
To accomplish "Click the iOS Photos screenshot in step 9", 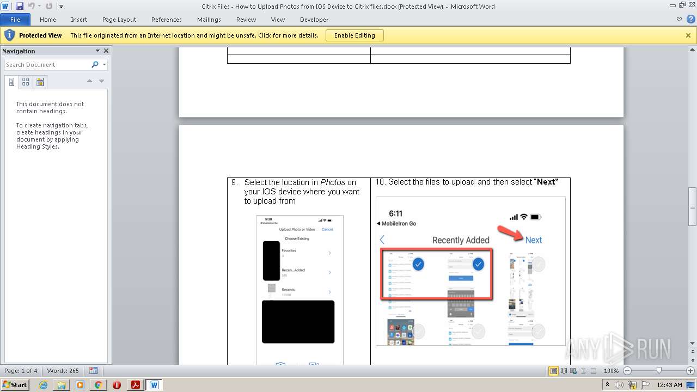I will (x=299, y=290).
